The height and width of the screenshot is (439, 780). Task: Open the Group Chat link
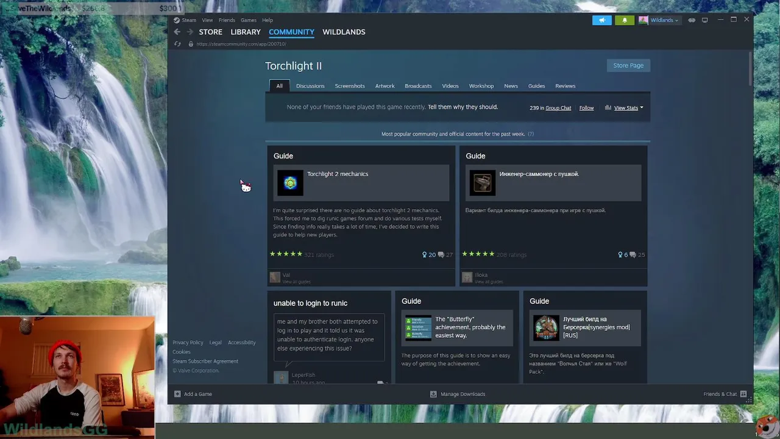558,108
